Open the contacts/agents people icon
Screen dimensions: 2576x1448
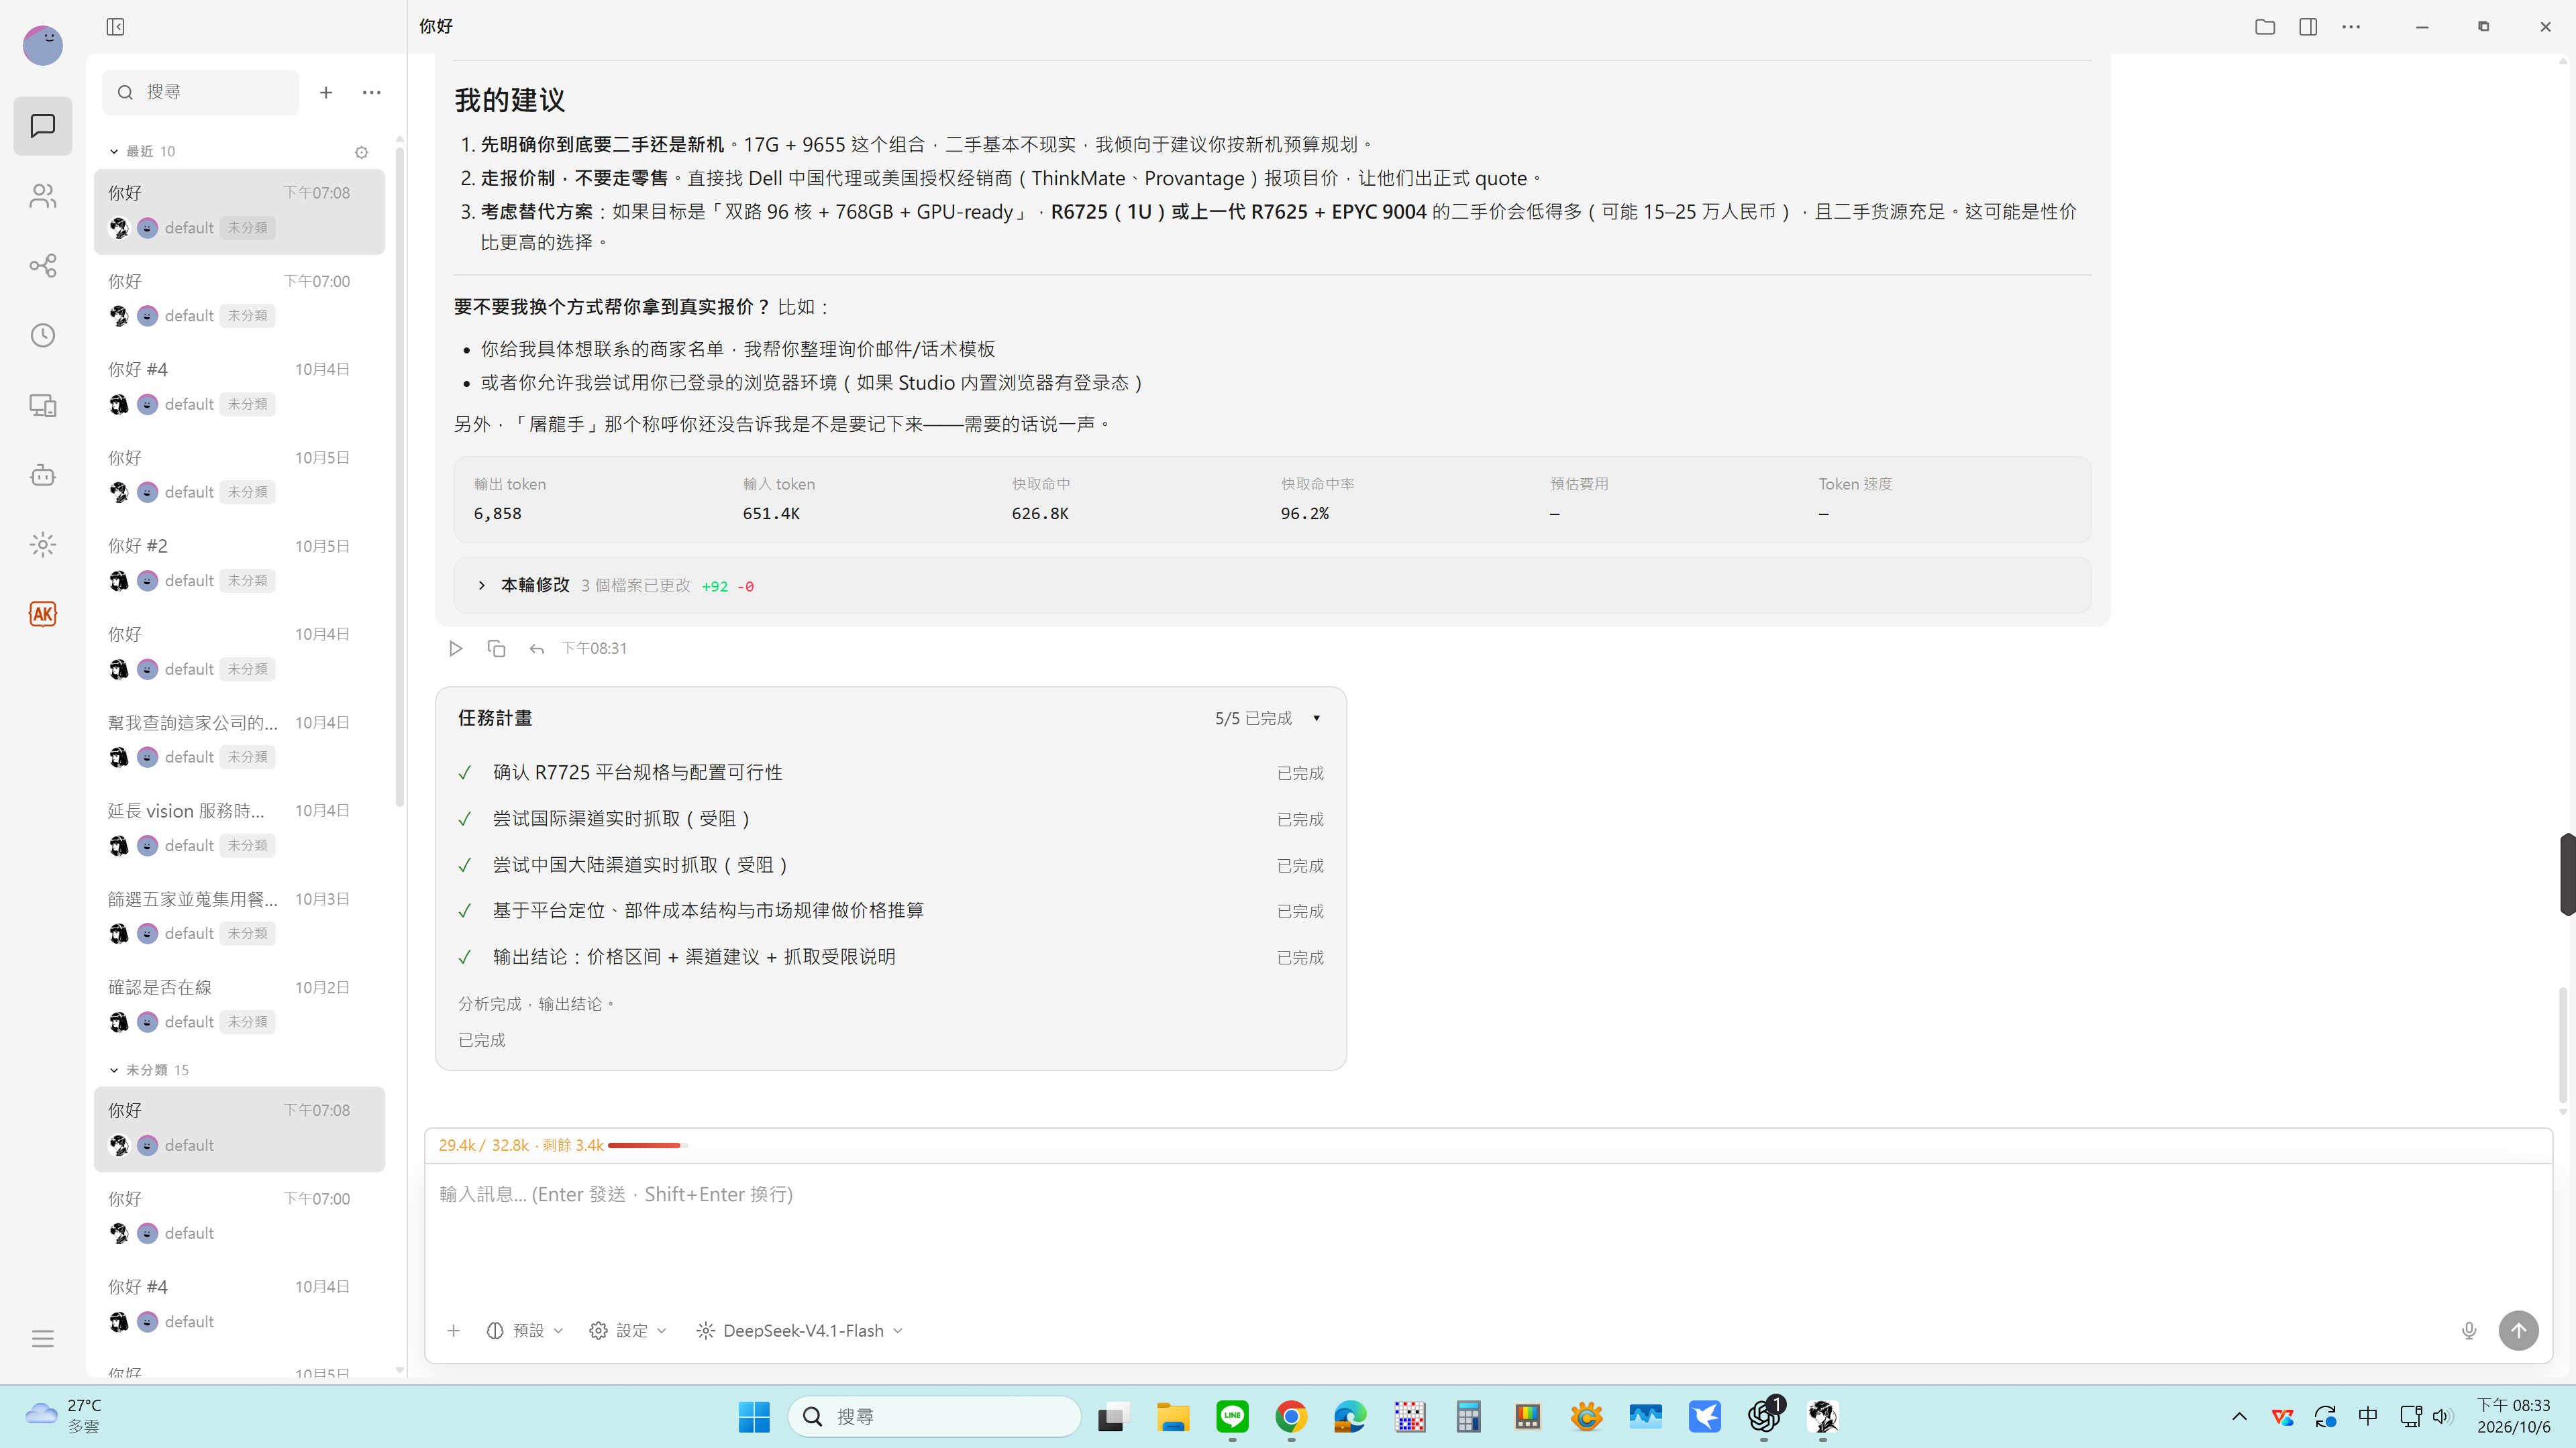coord(43,196)
